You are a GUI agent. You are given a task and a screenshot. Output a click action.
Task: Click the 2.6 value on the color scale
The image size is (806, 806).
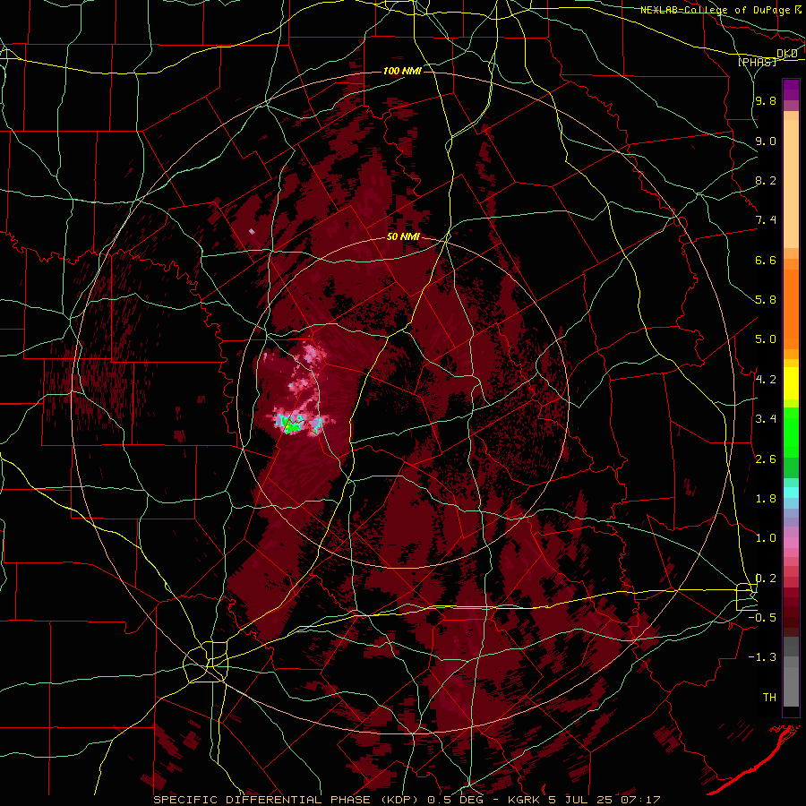tap(766, 459)
